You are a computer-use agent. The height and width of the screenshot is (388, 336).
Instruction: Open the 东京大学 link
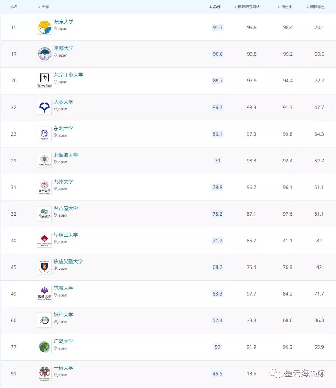tap(64, 22)
